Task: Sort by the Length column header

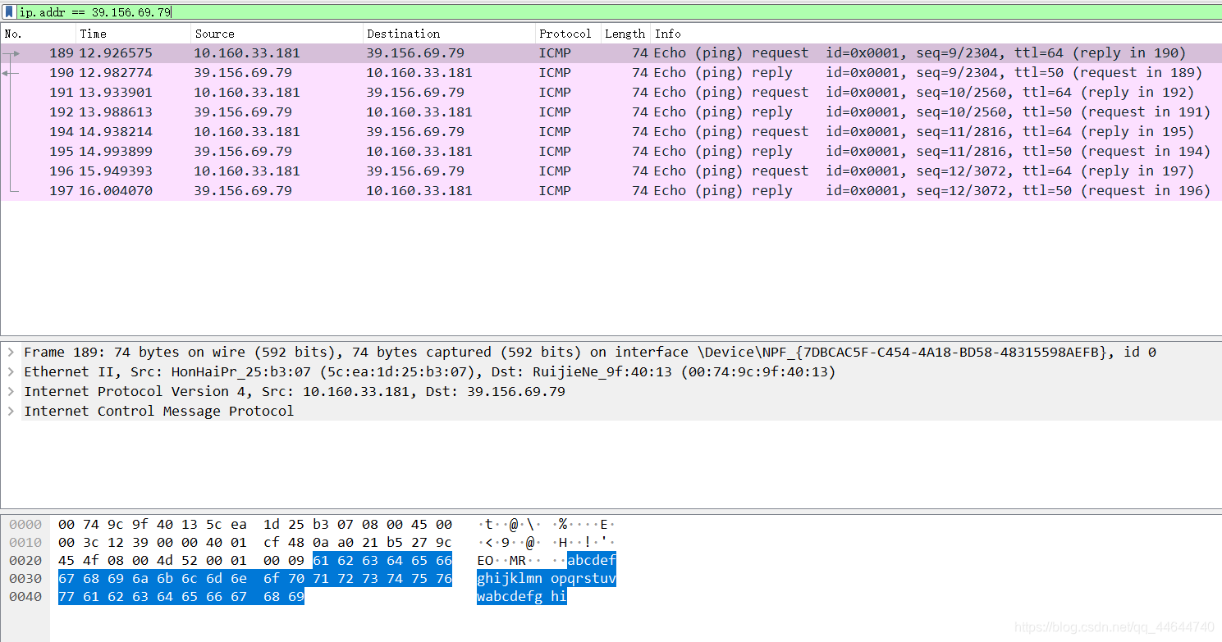Action: tap(625, 34)
